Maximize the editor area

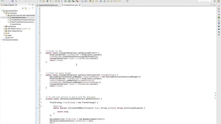tap(214, 5)
